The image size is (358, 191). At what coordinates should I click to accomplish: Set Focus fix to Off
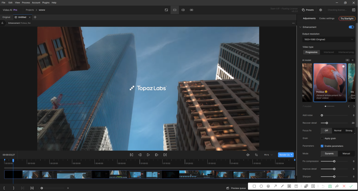click(x=326, y=131)
